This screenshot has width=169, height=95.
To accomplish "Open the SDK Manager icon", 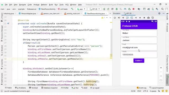I will (x=157, y=9).
